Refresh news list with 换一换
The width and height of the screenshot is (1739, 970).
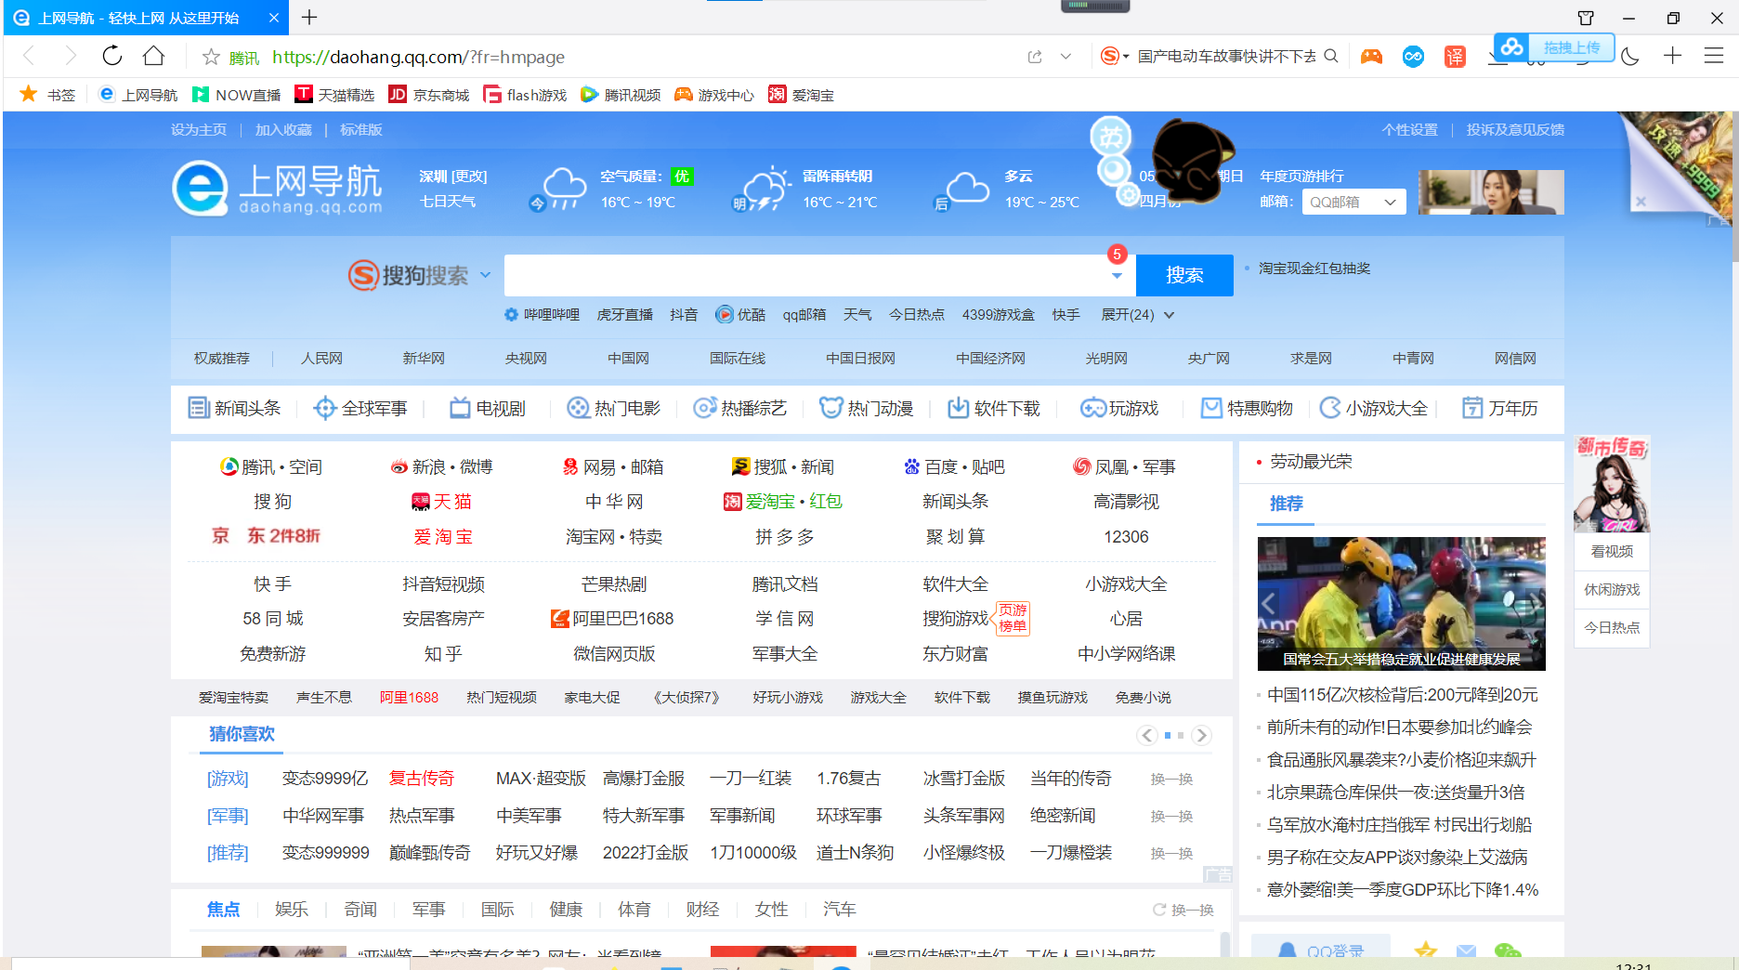1183,910
